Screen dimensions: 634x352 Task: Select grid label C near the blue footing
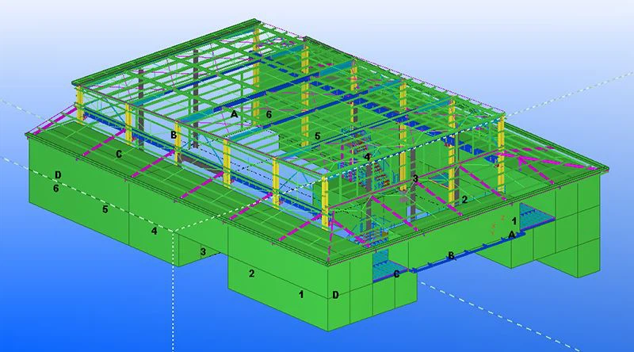pyautogui.click(x=396, y=274)
